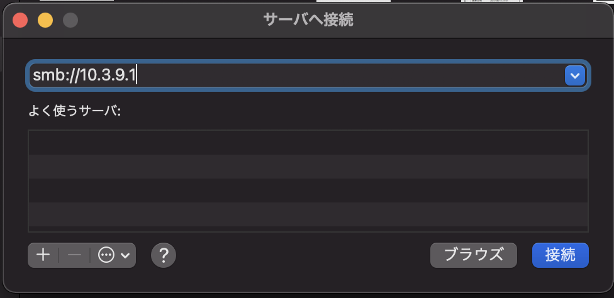The width and height of the screenshot is (614, 298).
Task: Select the partially visible bottom list row
Action: pos(308,229)
